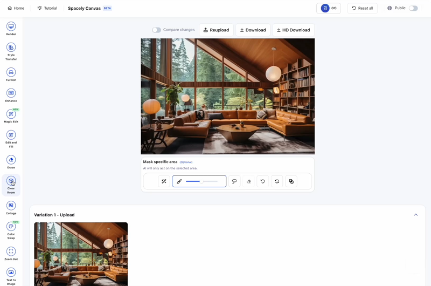Enable the Compare changes toggle
The image size is (431, 286).
[156, 30]
